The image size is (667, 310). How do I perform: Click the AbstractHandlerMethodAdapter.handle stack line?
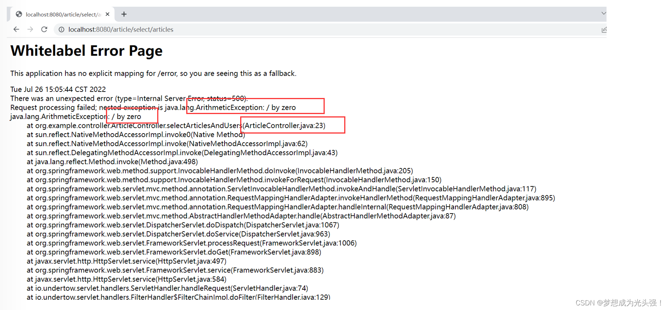[241, 216]
